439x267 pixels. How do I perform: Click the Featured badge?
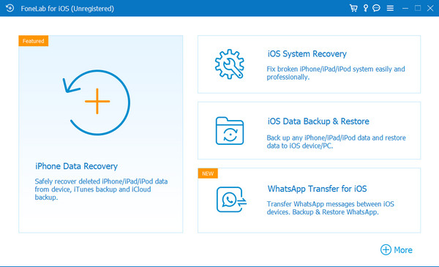(x=34, y=41)
